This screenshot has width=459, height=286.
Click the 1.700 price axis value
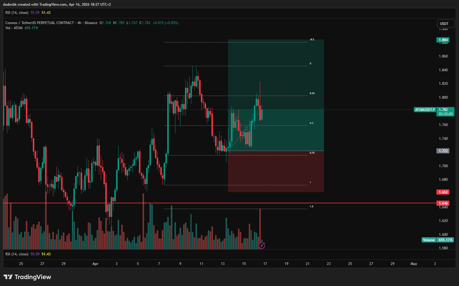point(444,166)
